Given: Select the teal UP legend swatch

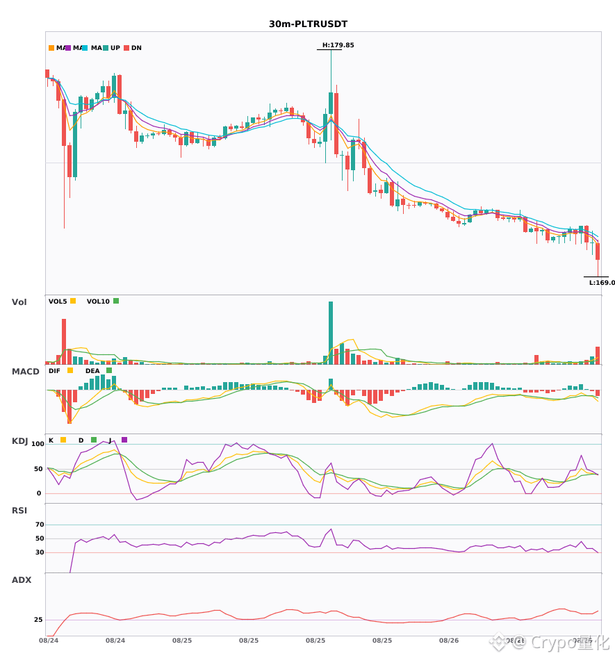Looking at the screenshot, I should [x=106, y=48].
